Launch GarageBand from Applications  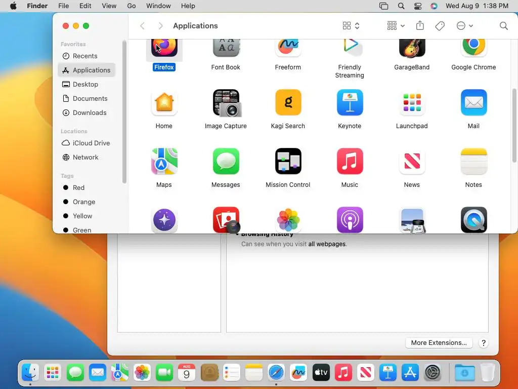click(x=412, y=48)
